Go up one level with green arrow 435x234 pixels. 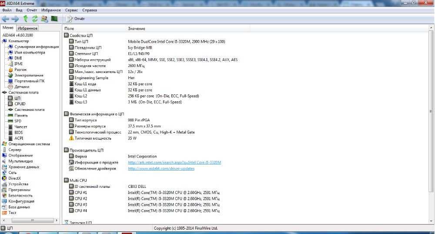click(x=26, y=19)
